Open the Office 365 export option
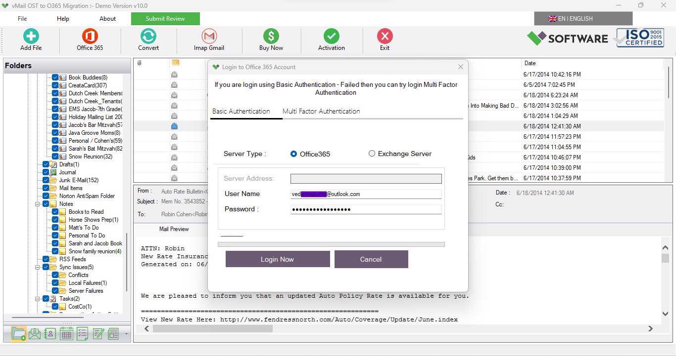 click(x=90, y=37)
